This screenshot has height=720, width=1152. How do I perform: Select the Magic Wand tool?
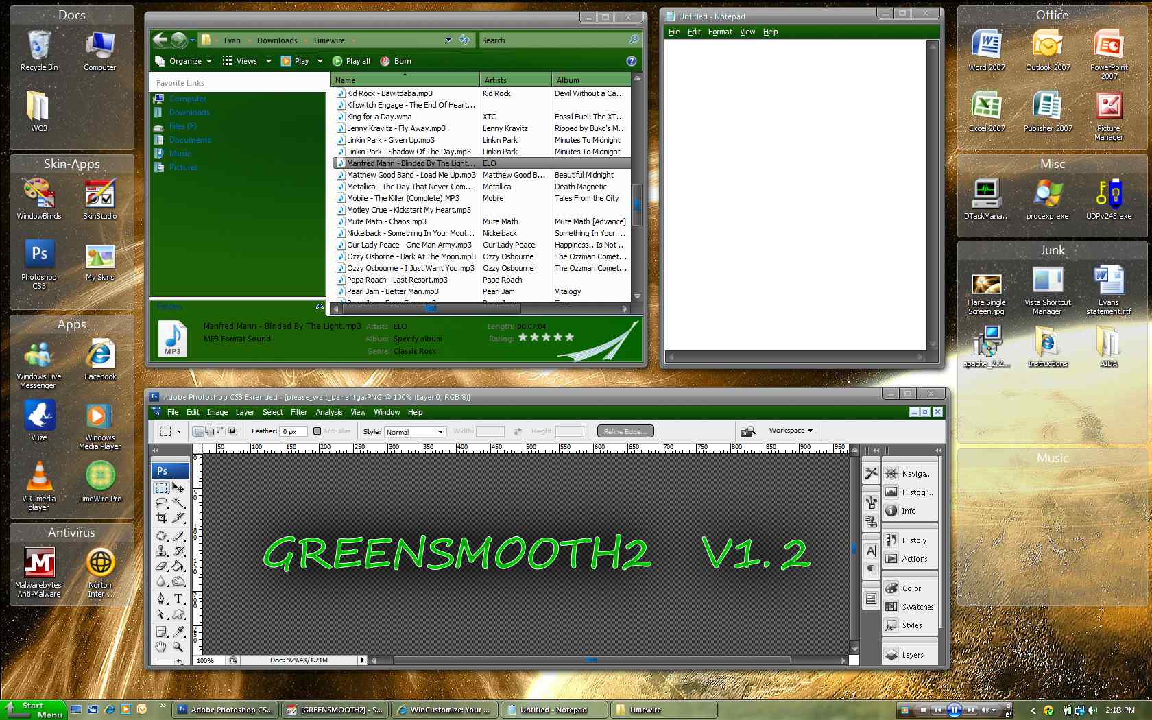(178, 503)
